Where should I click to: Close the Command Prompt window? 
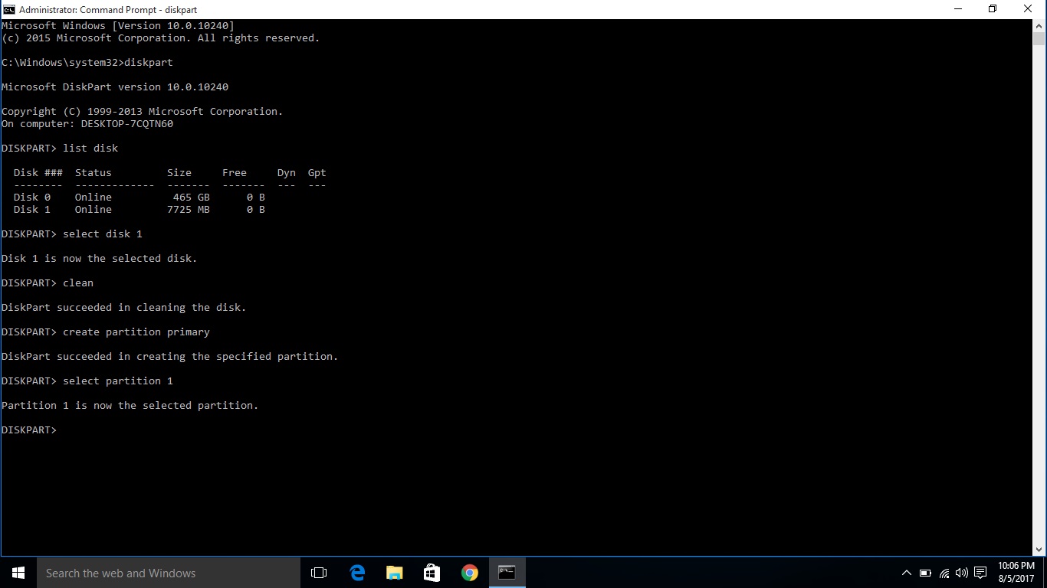coord(1029,9)
